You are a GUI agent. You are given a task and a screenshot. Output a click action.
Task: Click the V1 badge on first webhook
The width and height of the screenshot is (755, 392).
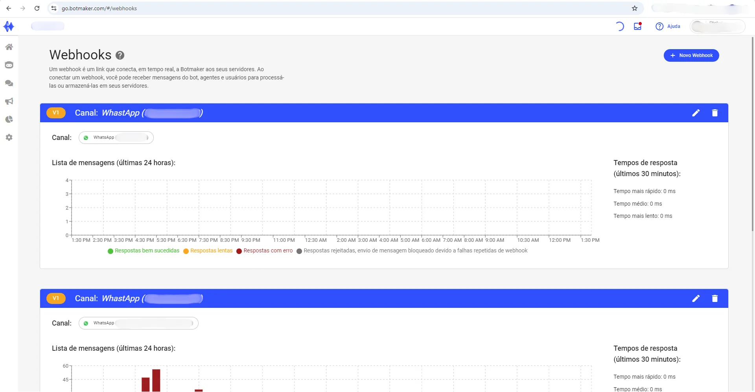point(56,113)
